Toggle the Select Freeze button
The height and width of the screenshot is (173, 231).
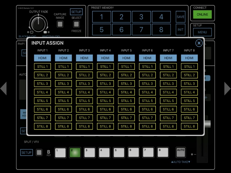pyautogui.click(x=76, y=24)
